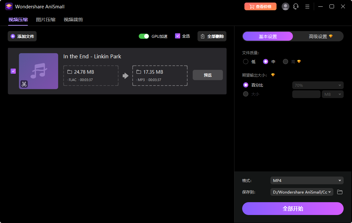The height and width of the screenshot is (223, 352).
Task: Uncheck the In the End file checkbox
Action: tap(13, 71)
